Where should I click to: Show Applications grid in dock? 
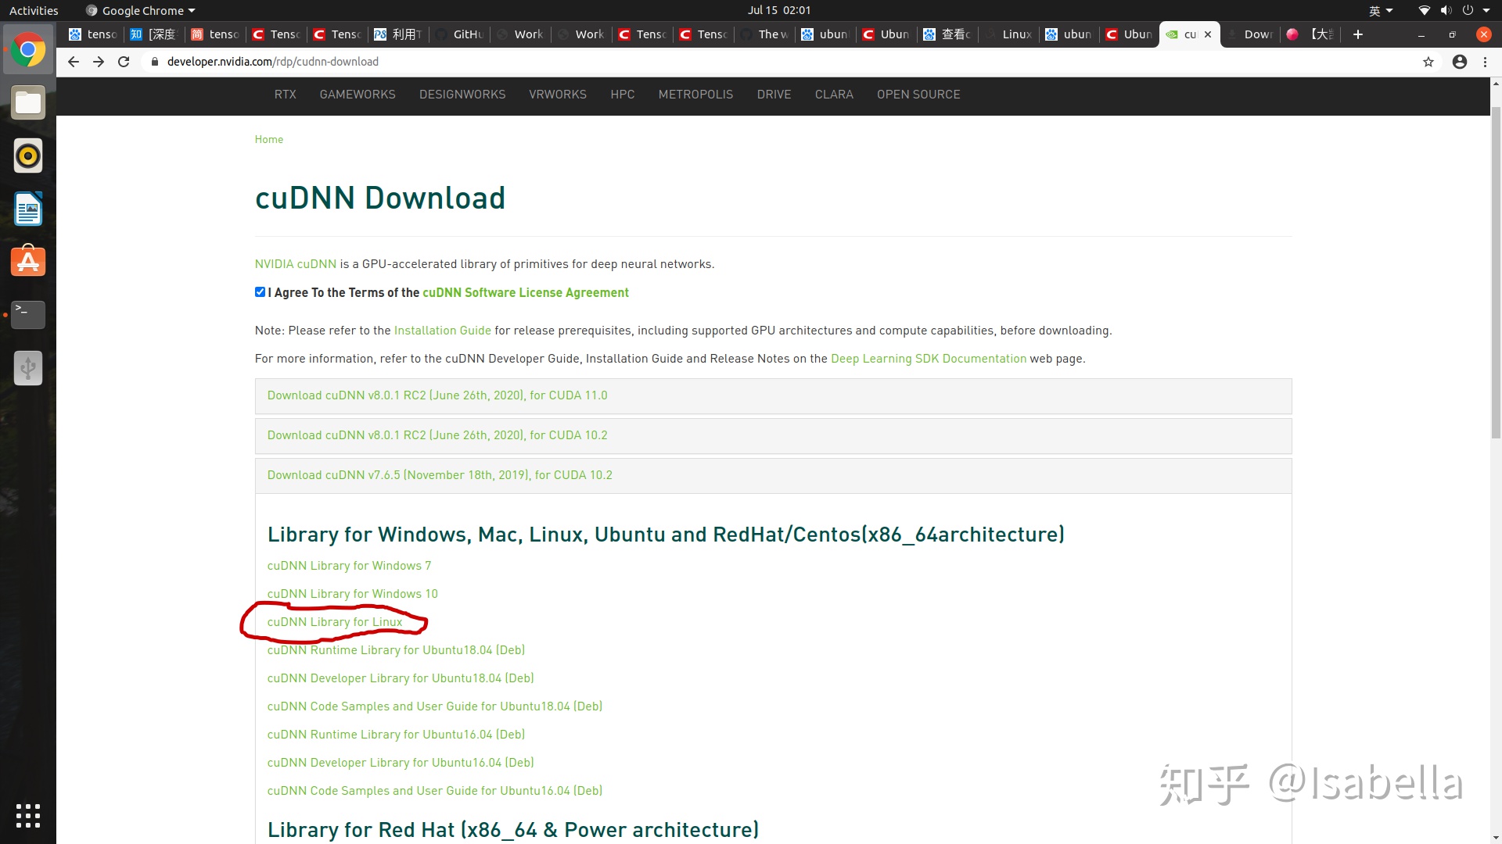(x=28, y=815)
